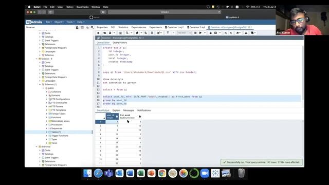Viewport: 329px width, 185px height.
Task: Click the Open File folder icon
Action: [x=104, y=33]
